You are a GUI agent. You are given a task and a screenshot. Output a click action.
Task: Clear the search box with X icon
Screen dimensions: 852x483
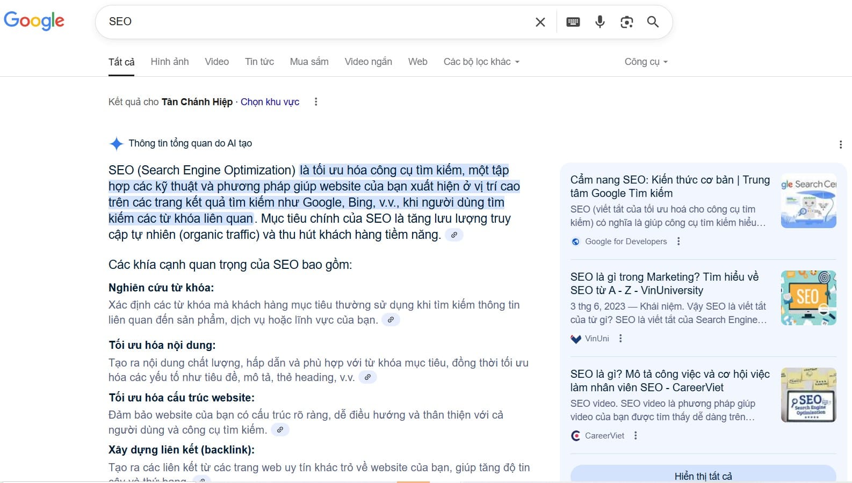pyautogui.click(x=540, y=22)
